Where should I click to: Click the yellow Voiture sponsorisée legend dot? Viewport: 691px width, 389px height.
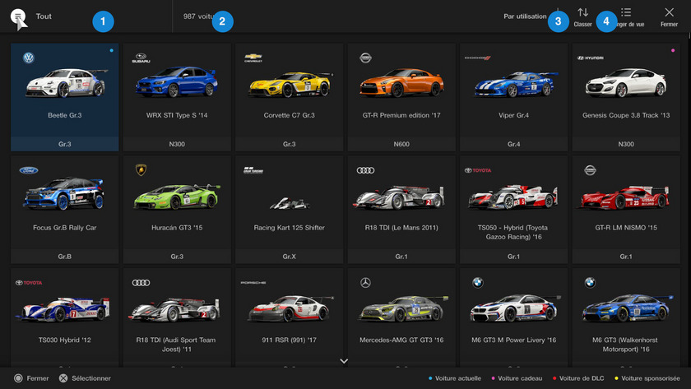(618, 379)
